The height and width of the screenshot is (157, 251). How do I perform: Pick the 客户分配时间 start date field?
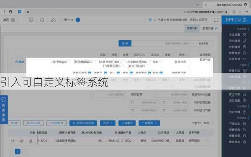click(175, 110)
